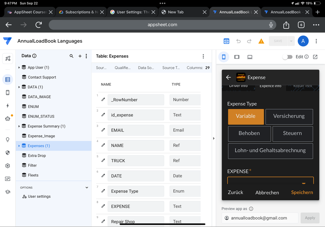Edit the _RowNumber column pencil
Viewport: 325px width, 227px height.
coord(103,100)
